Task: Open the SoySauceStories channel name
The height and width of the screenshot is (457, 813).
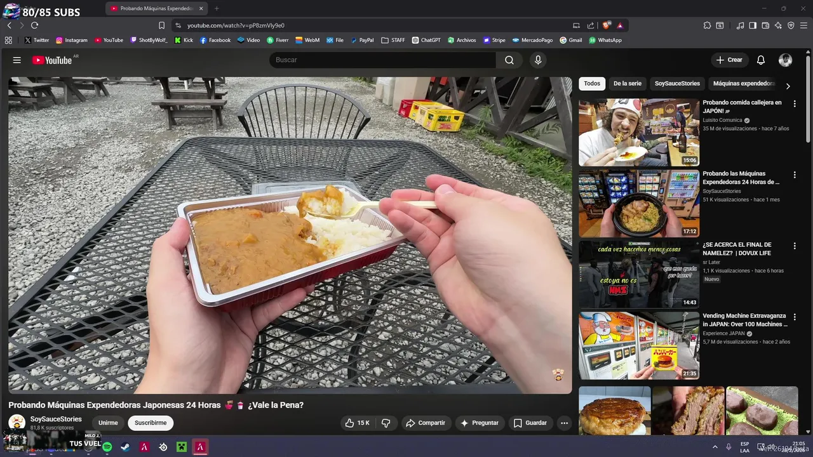Action: (x=56, y=419)
